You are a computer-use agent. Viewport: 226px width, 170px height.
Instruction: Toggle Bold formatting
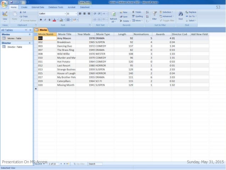(41, 20)
